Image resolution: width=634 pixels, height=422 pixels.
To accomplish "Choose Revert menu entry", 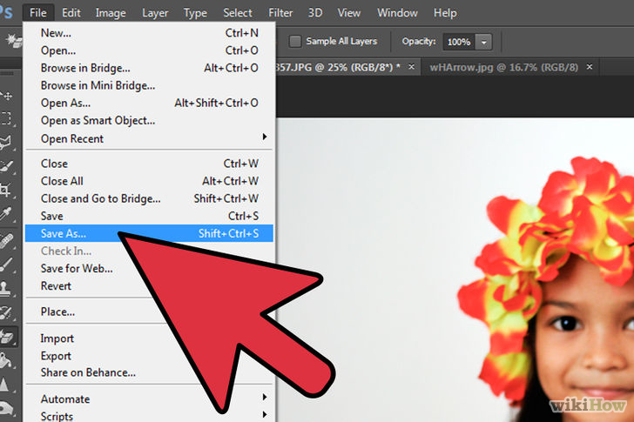I will (57, 286).
